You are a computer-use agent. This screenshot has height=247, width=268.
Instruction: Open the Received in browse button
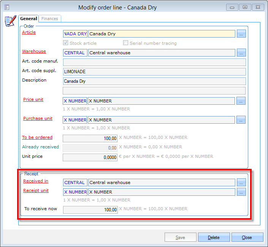click(241, 182)
